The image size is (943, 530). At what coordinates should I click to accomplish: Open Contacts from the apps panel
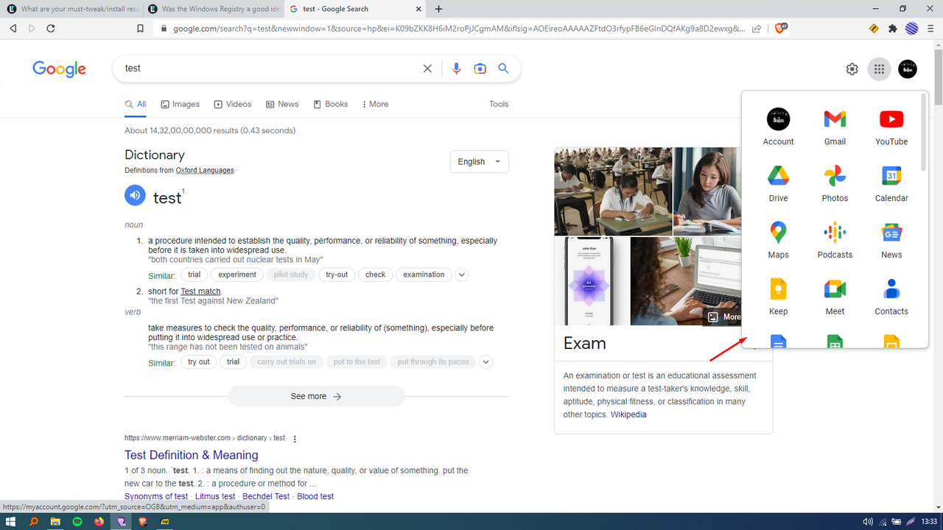(x=891, y=297)
